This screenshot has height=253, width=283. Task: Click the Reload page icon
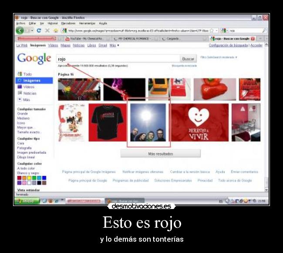click(x=39, y=30)
